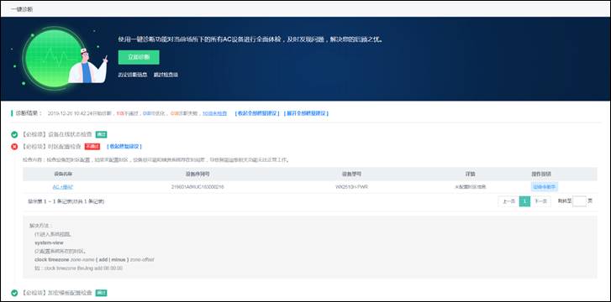The width and height of the screenshot is (611, 302).
Task: Click the record count text below the table
Action: (66, 201)
